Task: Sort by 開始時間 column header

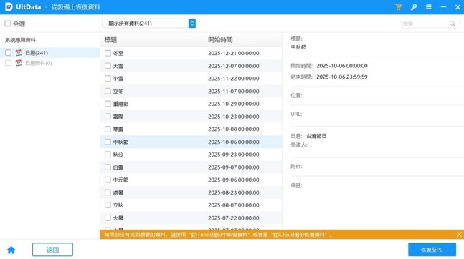Action: pyautogui.click(x=220, y=40)
